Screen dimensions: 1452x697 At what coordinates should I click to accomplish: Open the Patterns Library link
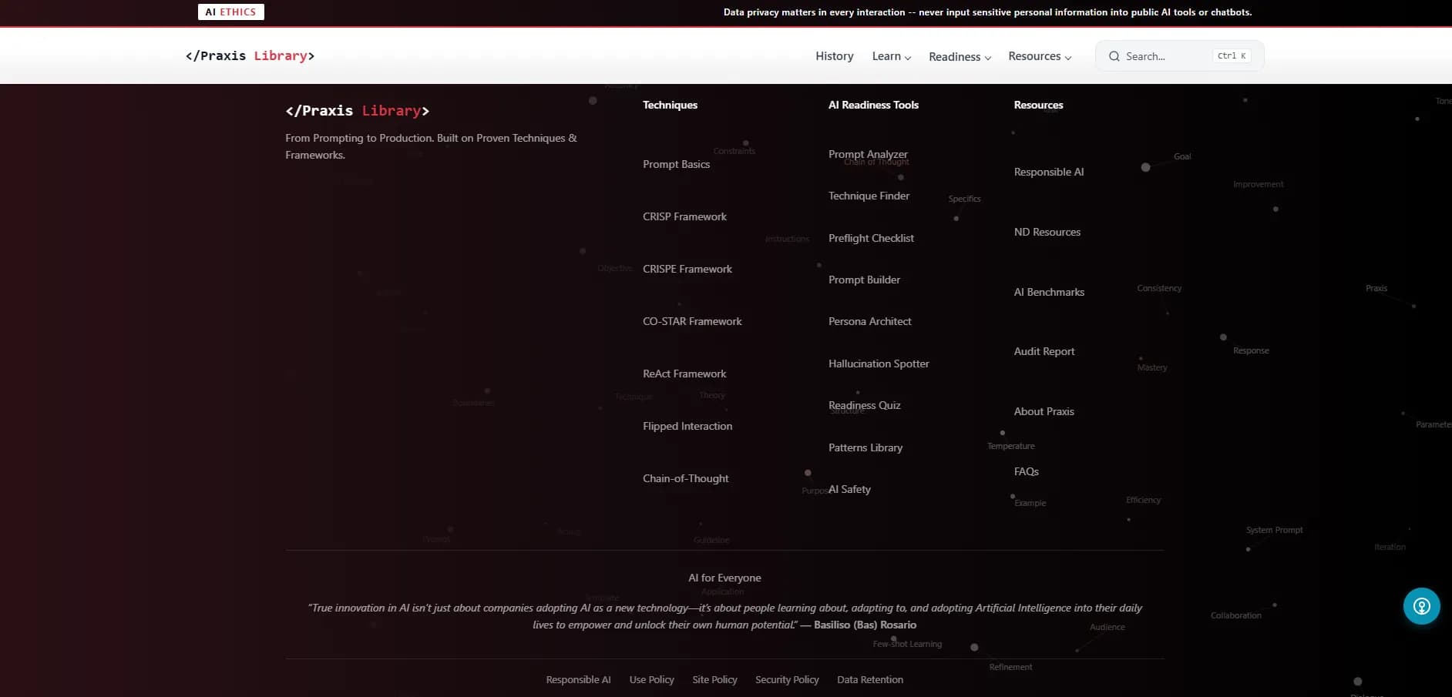point(865,447)
